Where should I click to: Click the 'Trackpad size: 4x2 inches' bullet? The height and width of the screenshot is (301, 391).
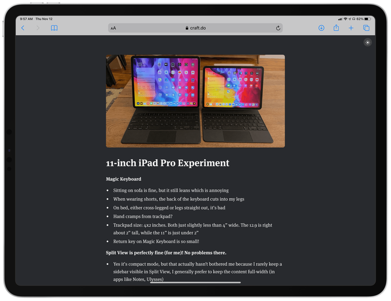point(192,229)
